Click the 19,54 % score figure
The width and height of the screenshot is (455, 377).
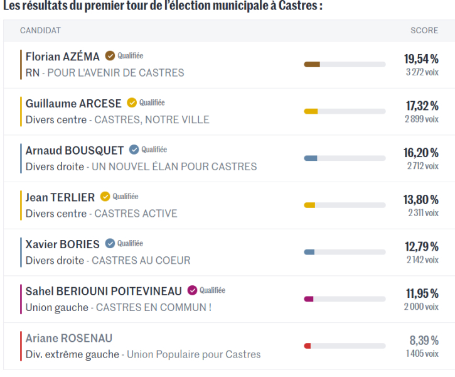tap(421, 59)
